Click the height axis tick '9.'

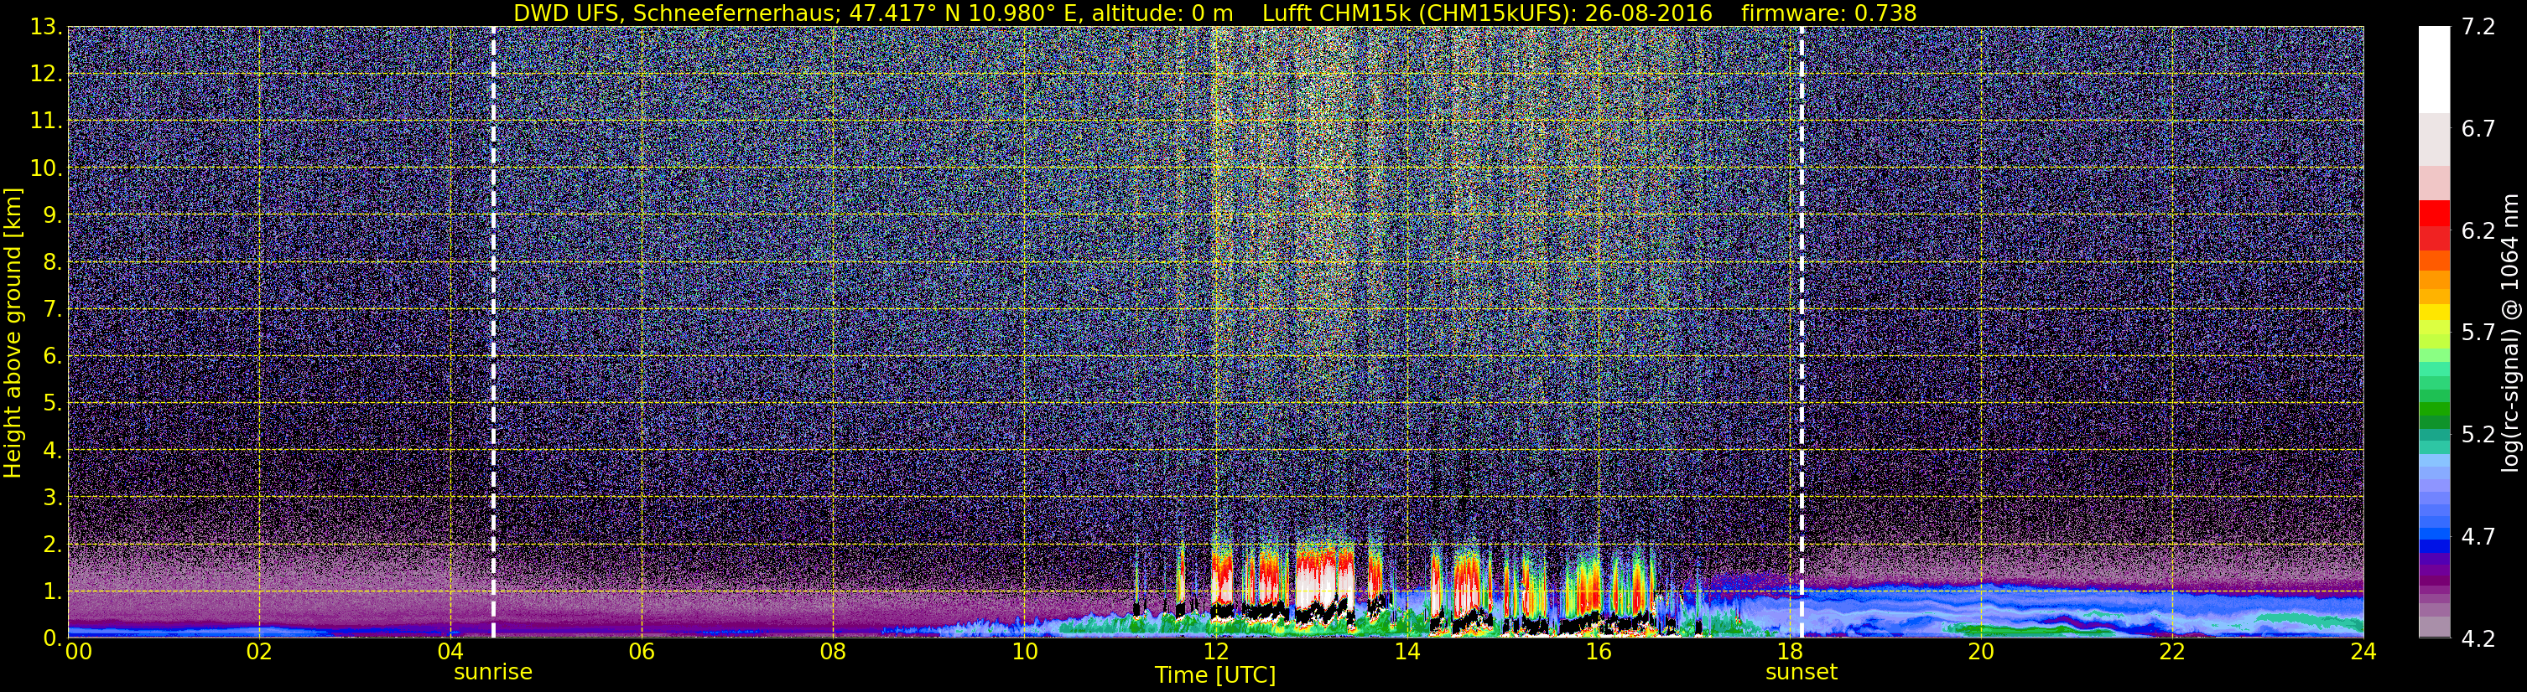pyautogui.click(x=53, y=215)
